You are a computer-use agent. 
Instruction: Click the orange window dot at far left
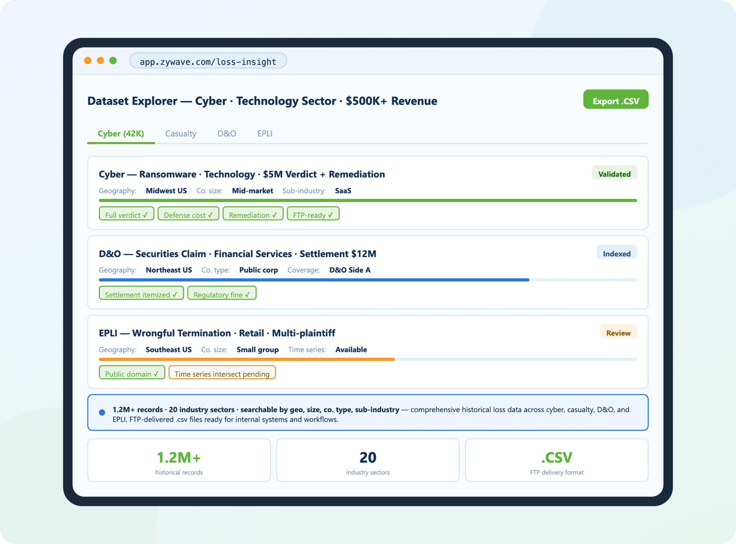(88, 60)
